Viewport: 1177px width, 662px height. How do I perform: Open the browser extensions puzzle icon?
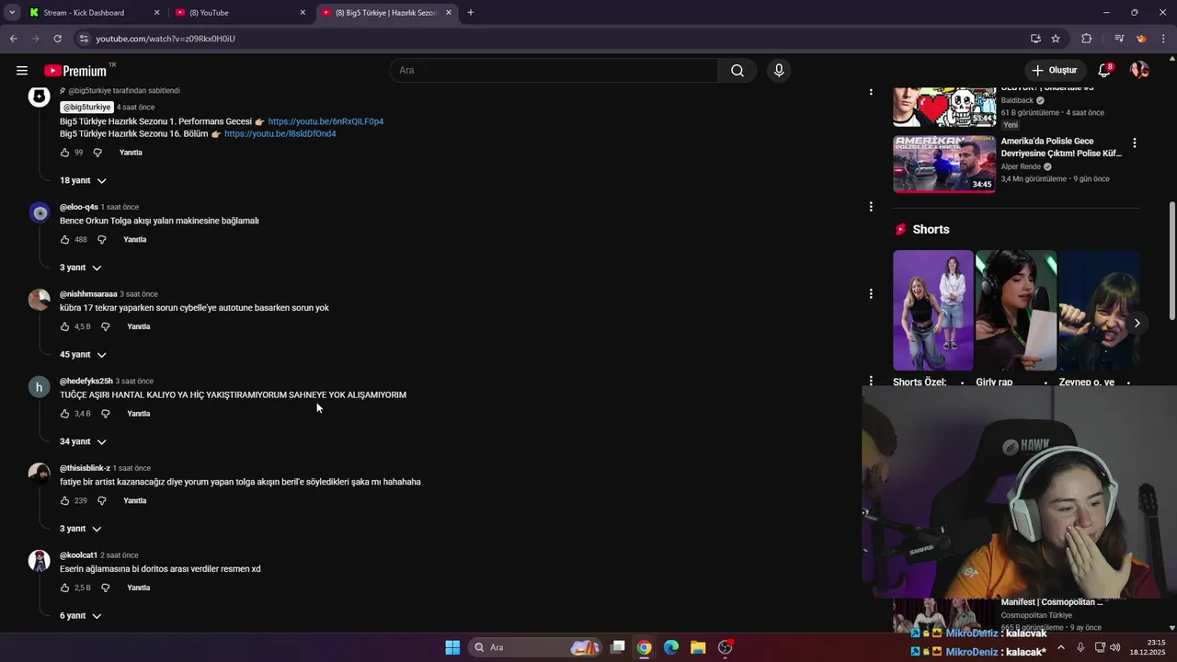[x=1087, y=39]
